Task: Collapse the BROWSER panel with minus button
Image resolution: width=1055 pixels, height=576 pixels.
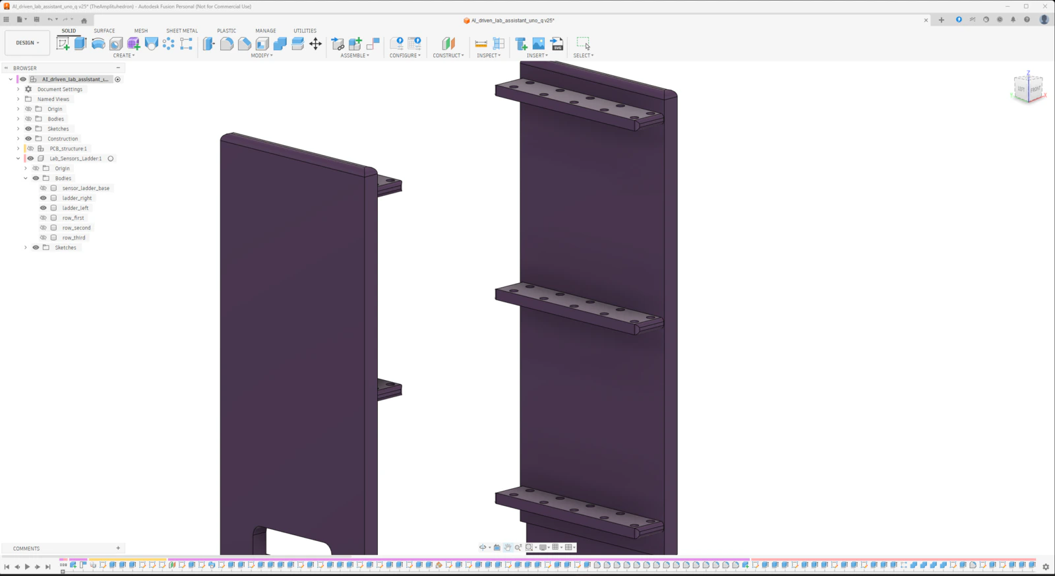Action: click(119, 68)
